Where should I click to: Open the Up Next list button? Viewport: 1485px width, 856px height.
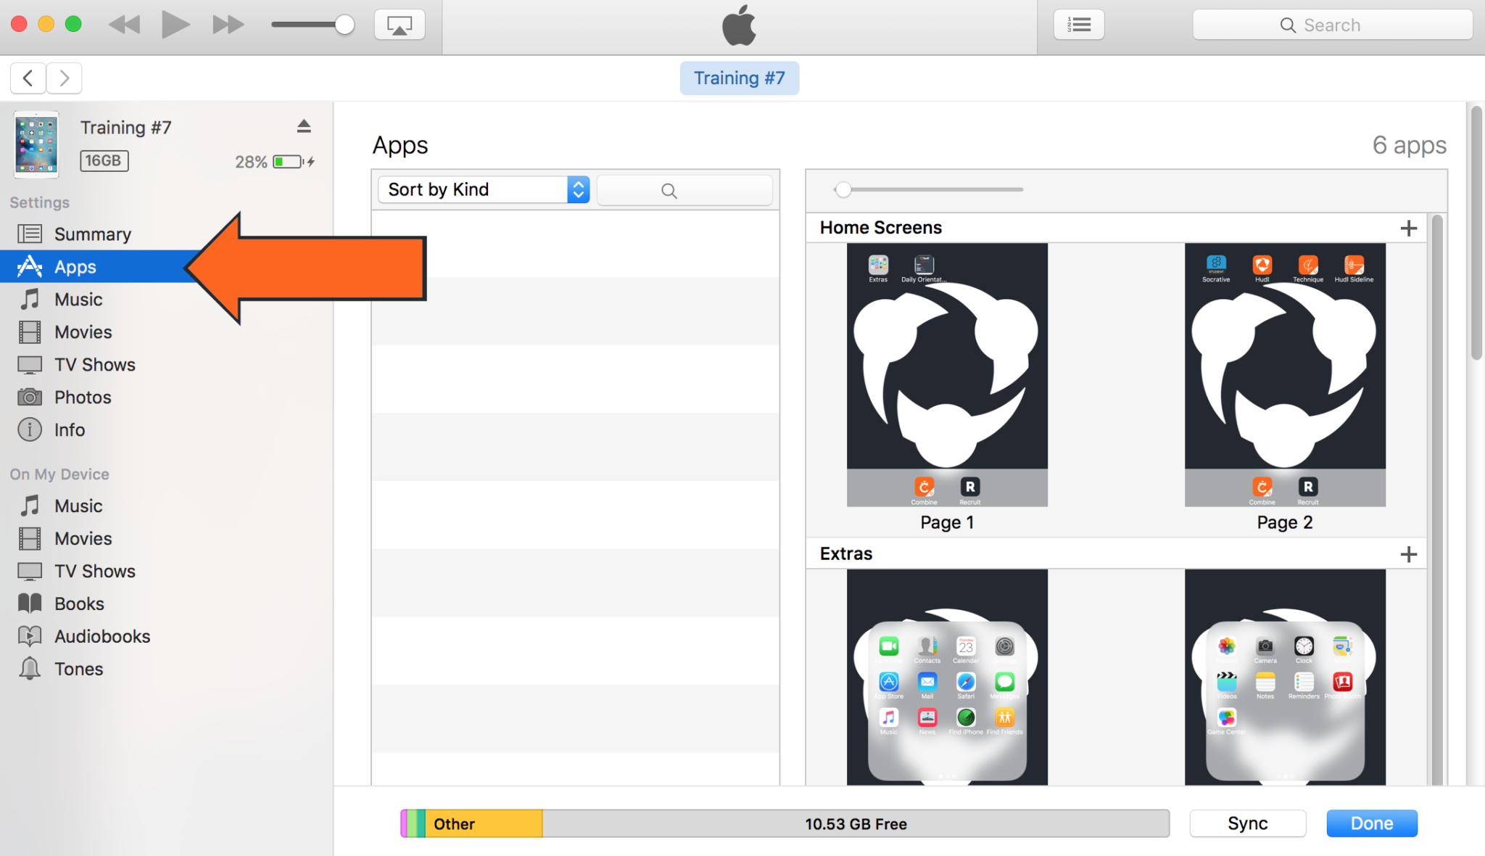point(1079,25)
